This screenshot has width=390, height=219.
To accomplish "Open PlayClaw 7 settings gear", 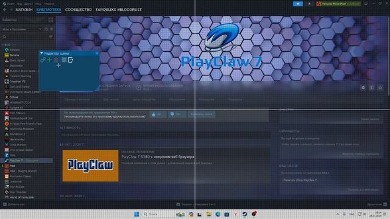I will tap(363, 88).
